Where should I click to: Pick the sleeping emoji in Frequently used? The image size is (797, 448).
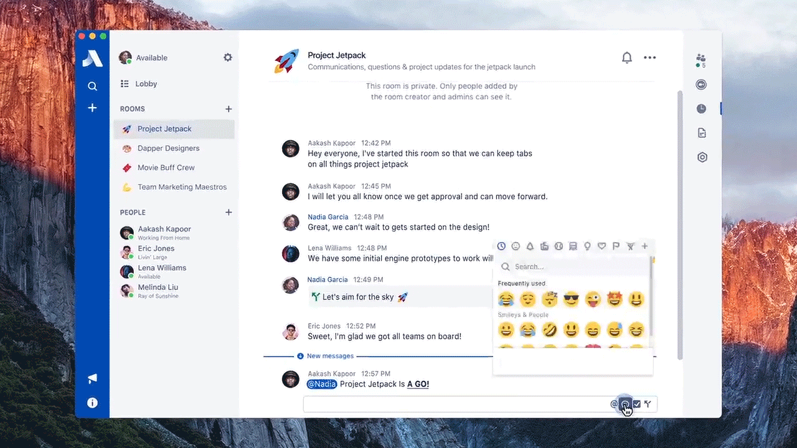tap(549, 299)
